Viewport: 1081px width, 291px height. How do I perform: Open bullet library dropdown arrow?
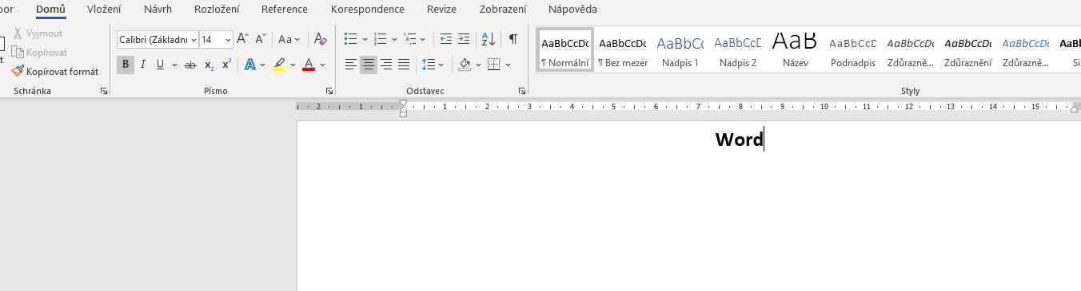pyautogui.click(x=365, y=39)
